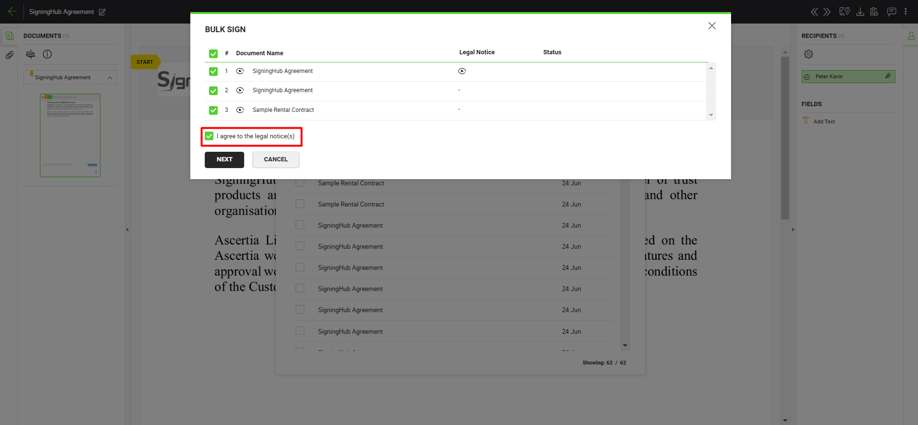
Task: Uncheck the select-all documents checkbox
Action: coord(213,53)
